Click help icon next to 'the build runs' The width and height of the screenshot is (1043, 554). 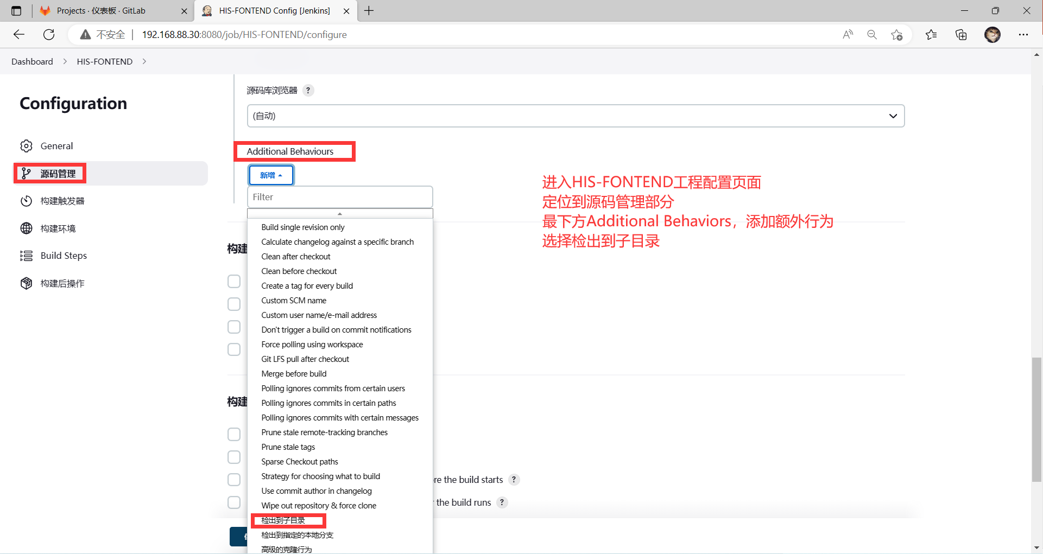[502, 502]
